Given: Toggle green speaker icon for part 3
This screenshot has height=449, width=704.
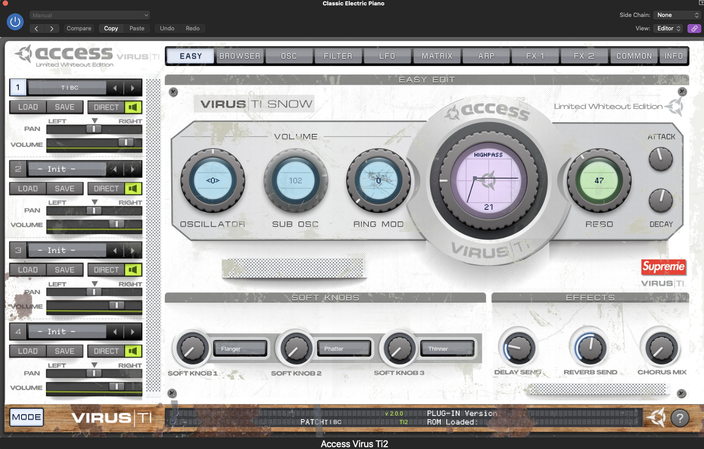Looking at the screenshot, I should click(133, 270).
